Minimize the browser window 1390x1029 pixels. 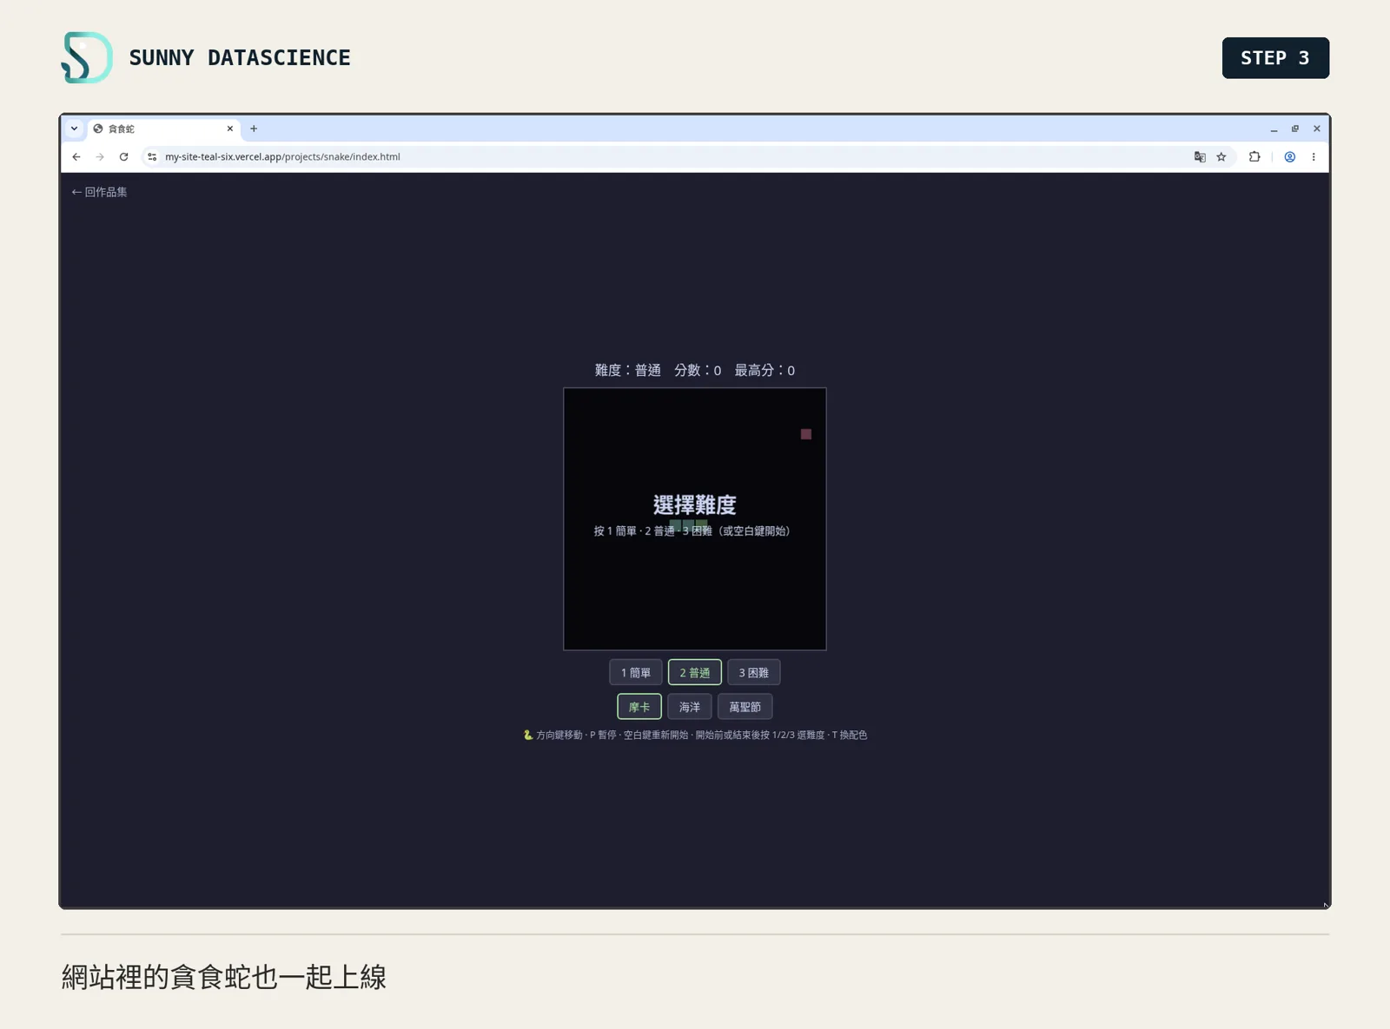1274,129
